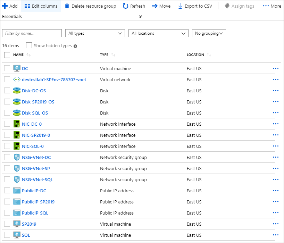Viewport: 284px width, 243px height.
Task: Expand the Essentials section chevron
Action: [x=140, y=16]
